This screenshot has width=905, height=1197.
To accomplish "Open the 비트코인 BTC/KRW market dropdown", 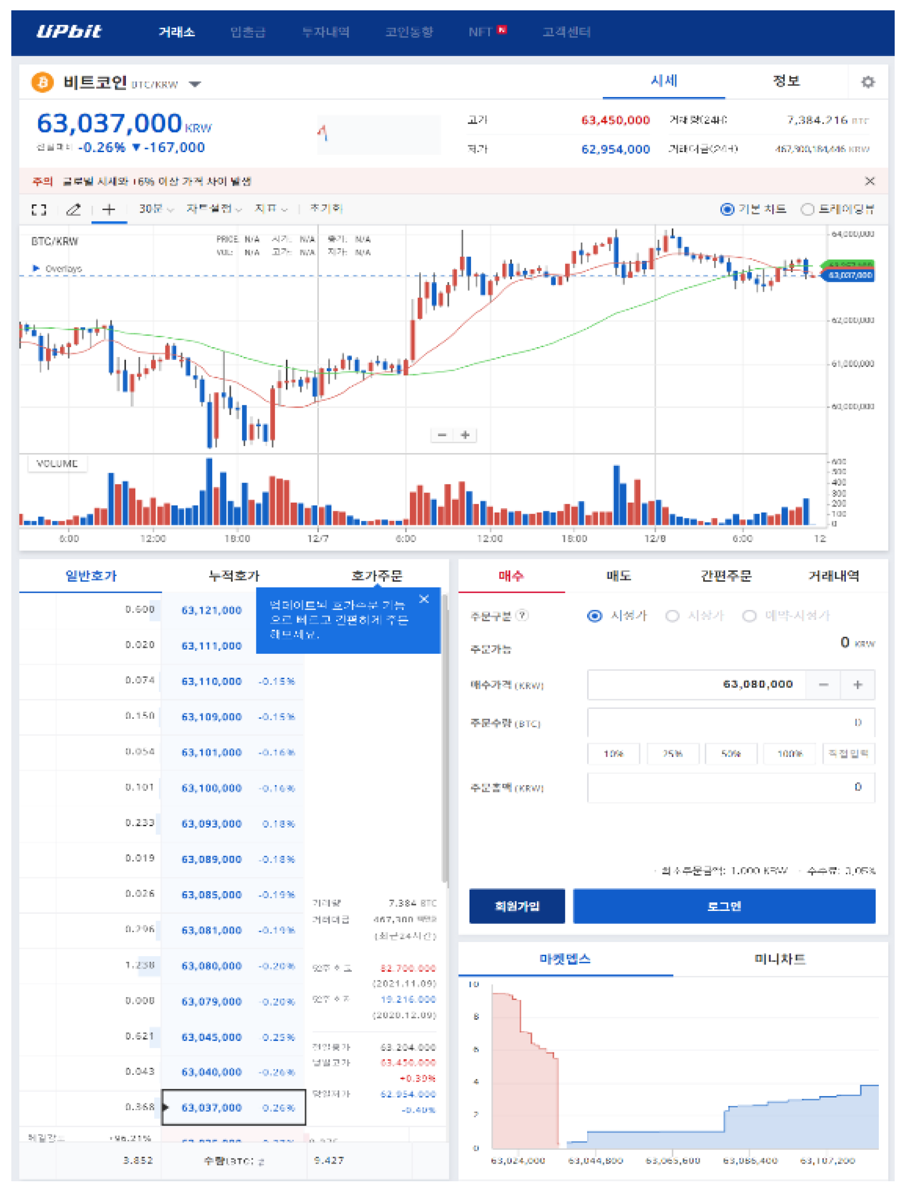I will (x=195, y=84).
